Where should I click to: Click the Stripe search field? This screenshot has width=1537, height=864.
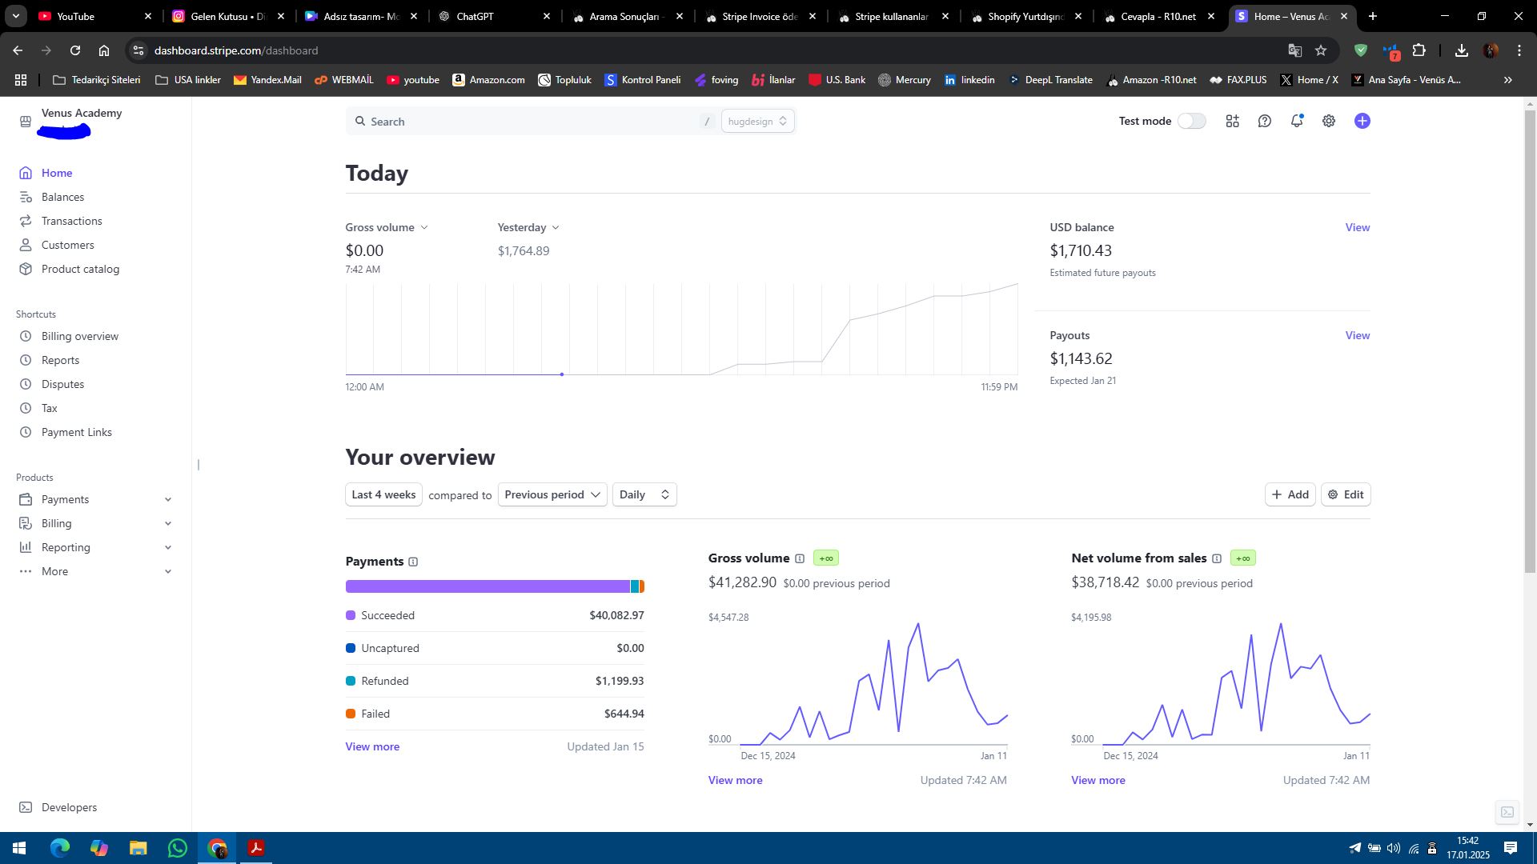528,122
